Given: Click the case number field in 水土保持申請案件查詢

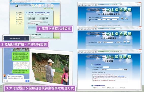Looking at the screenshot, I should coord(111,18).
